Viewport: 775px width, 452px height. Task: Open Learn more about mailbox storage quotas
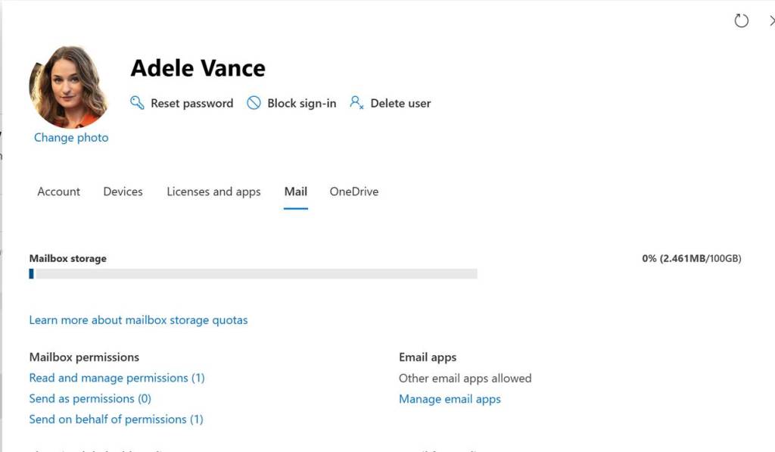pos(139,320)
